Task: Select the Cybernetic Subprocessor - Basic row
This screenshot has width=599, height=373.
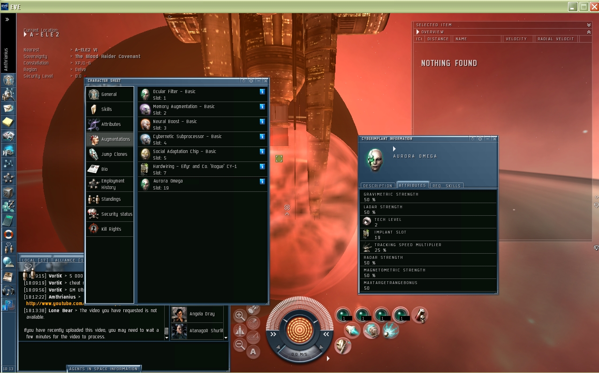Action: coord(203,139)
